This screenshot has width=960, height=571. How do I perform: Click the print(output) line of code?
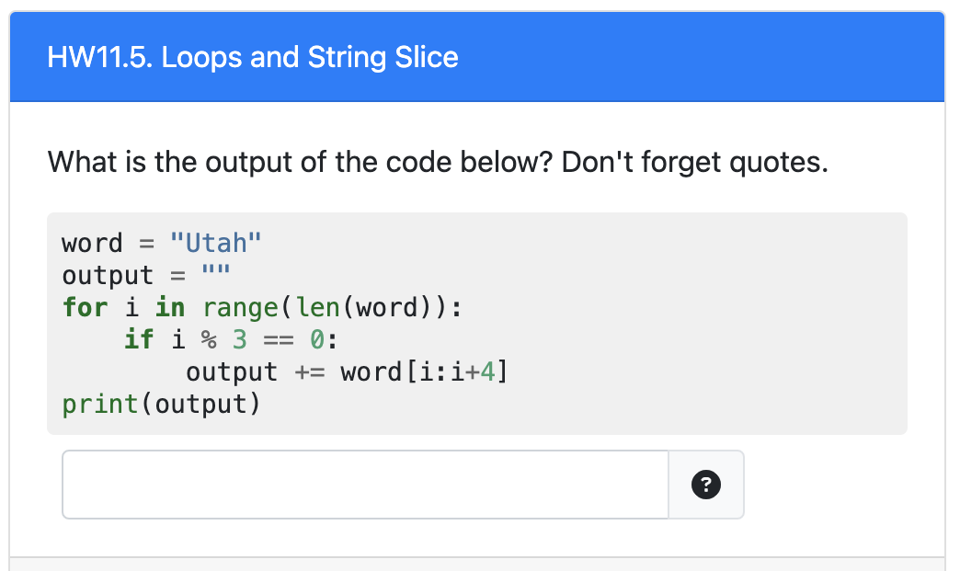click(x=160, y=403)
